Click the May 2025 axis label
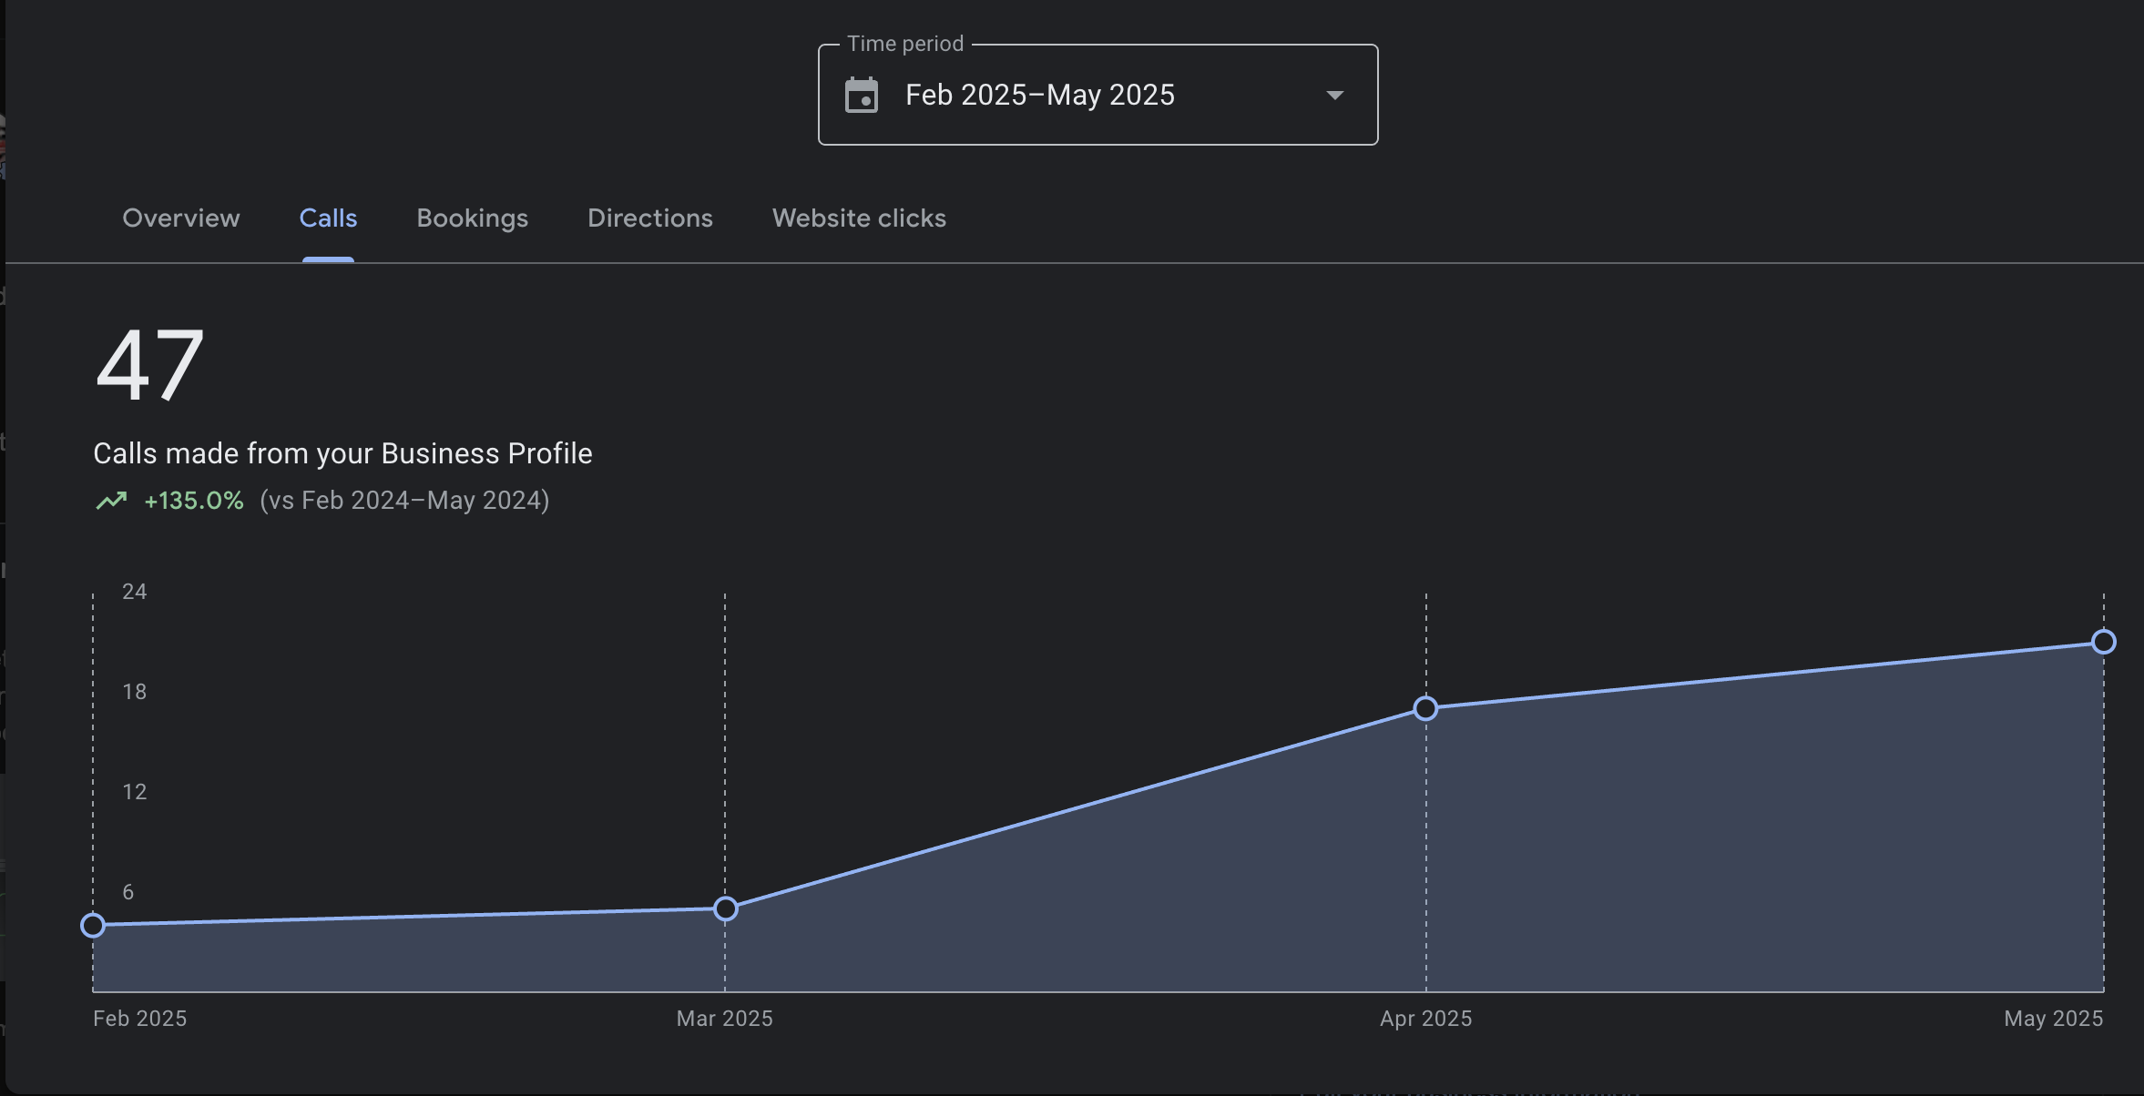The image size is (2144, 1096). coord(2053,1019)
